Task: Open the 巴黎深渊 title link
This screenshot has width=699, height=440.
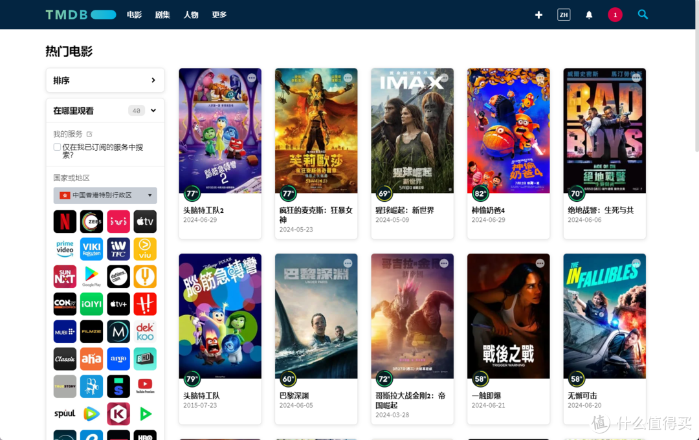Action: [294, 396]
